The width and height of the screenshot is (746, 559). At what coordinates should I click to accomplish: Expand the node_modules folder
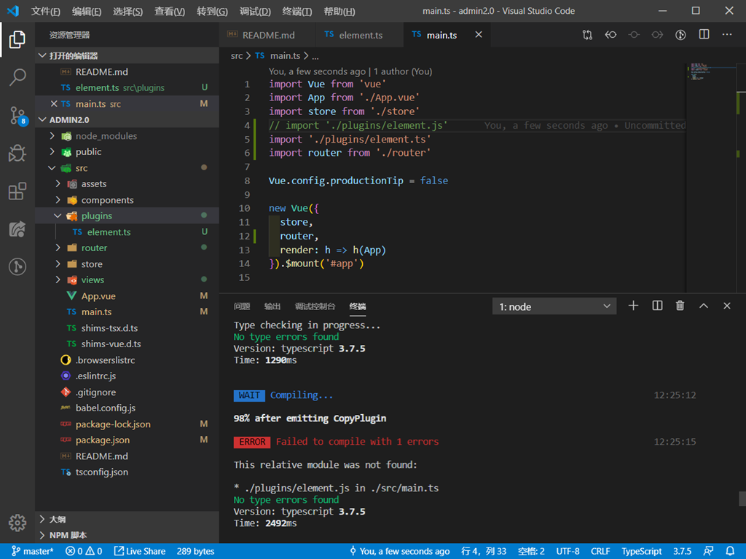[x=52, y=136]
